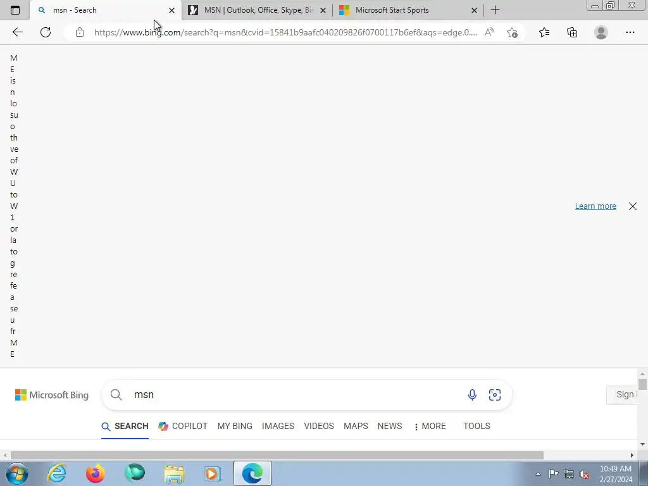Open the COPILOT tab

183,426
